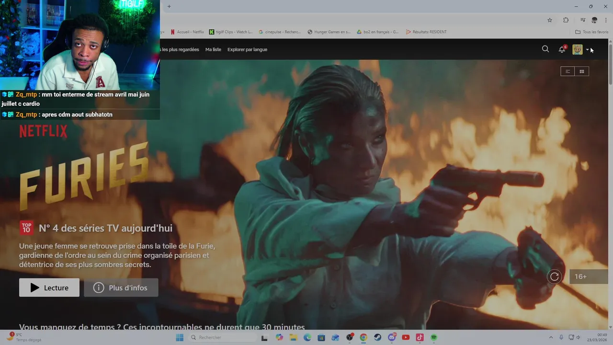Open 'Tous les favoris' bookmarks folder
This screenshot has width=613, height=345.
[x=592, y=32]
